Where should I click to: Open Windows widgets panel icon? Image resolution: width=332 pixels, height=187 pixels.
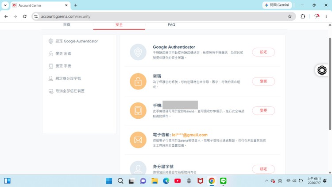(7, 181)
